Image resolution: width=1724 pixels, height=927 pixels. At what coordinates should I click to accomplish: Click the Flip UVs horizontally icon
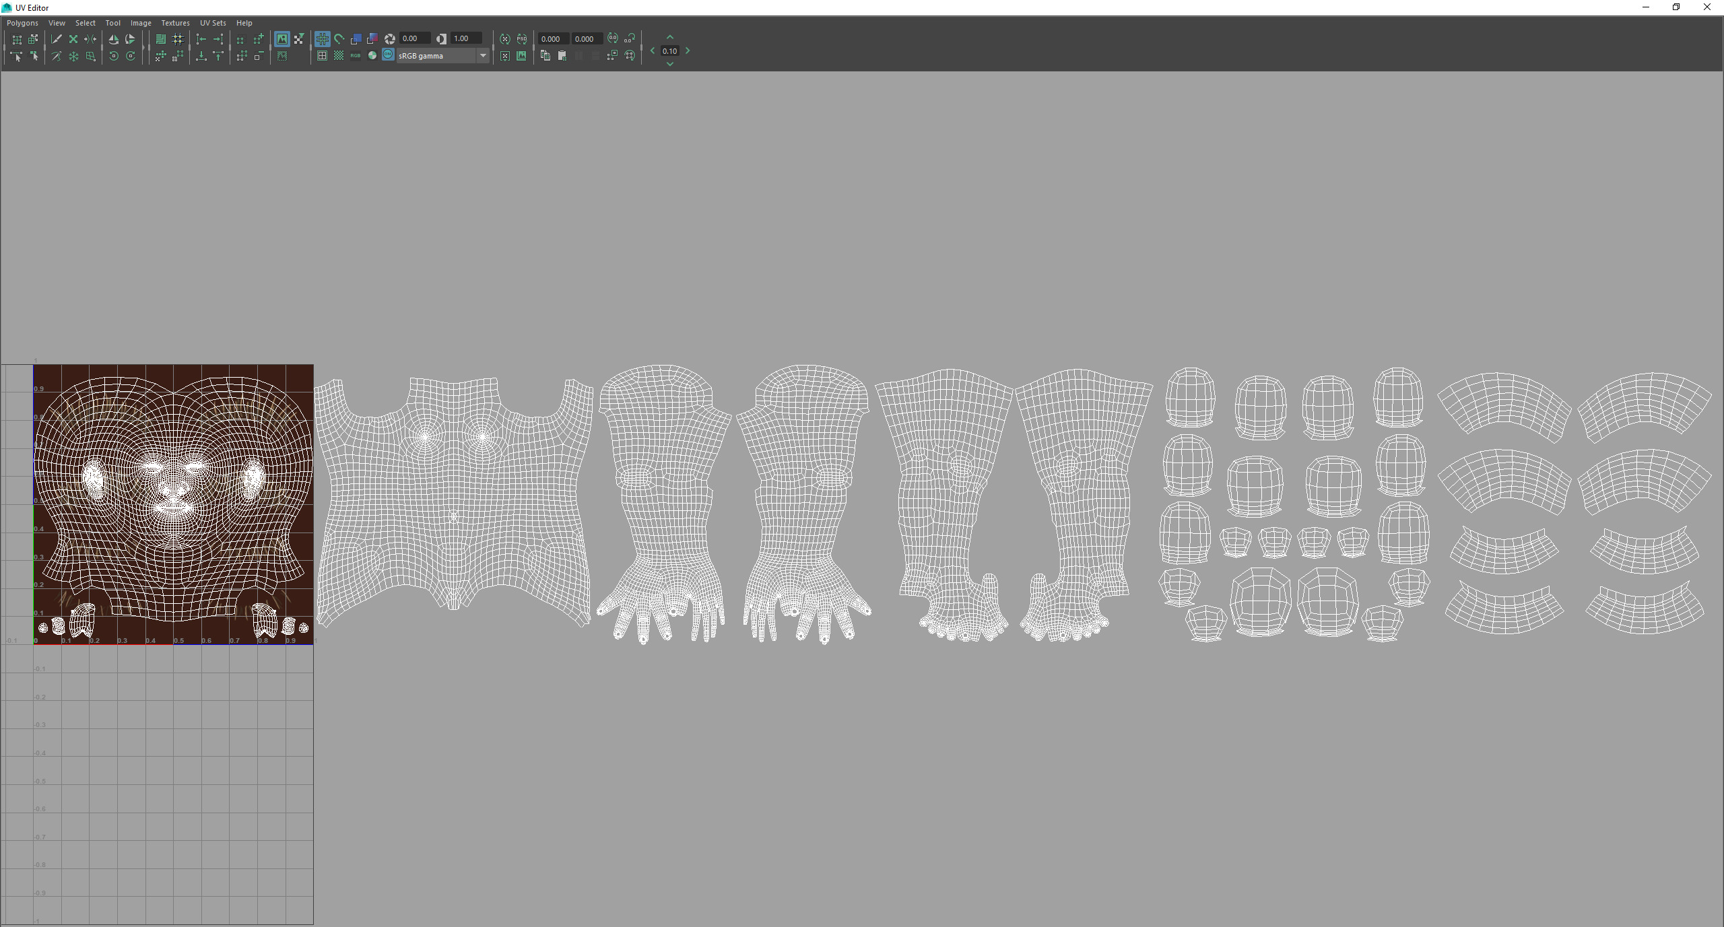pos(113,39)
